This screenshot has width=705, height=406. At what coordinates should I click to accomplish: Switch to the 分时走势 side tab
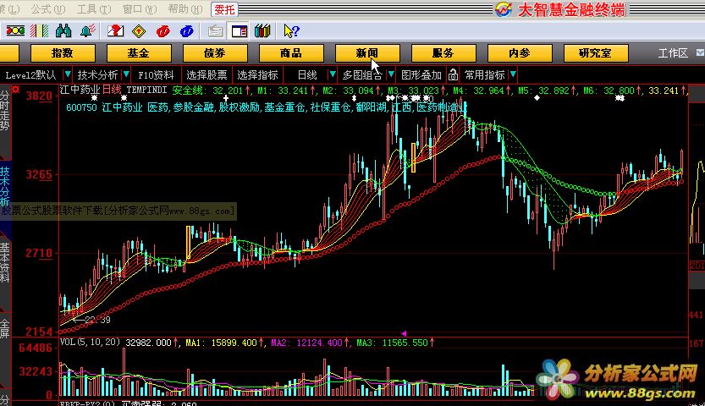(5, 111)
